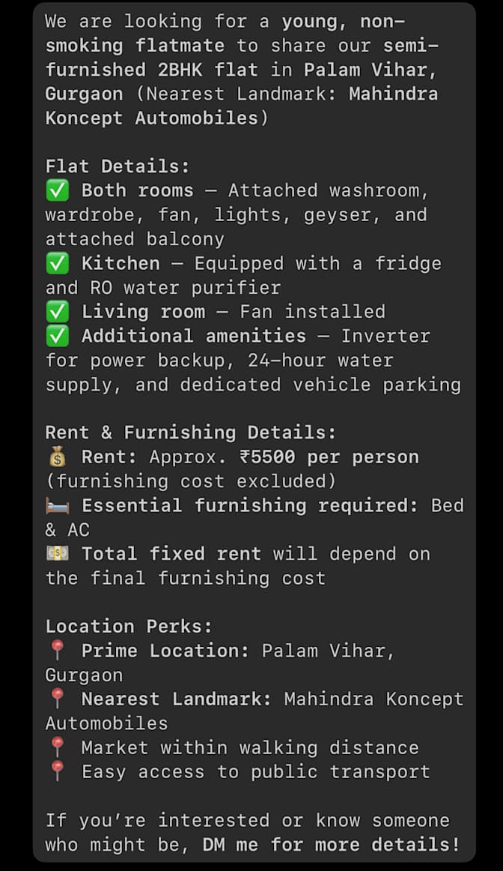Click the green checkmark beside Additional amenities
Viewport: 503px width, 871px height.
pyautogui.click(x=57, y=336)
